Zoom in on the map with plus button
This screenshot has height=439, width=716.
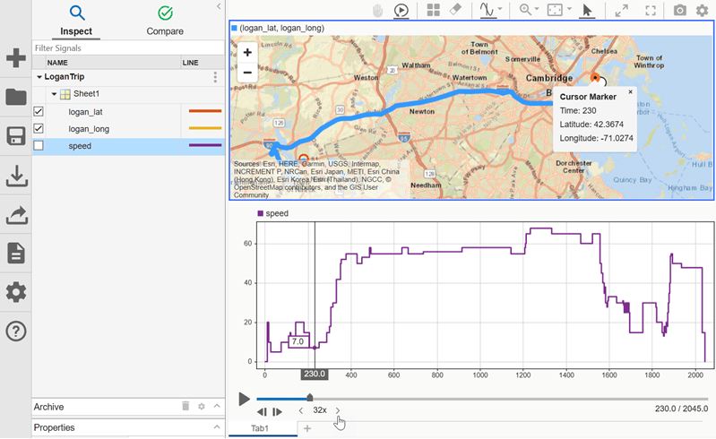[247, 53]
